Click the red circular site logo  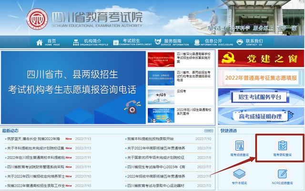[37, 19]
